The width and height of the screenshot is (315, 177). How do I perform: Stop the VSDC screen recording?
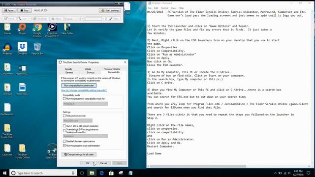(x=25, y=10)
